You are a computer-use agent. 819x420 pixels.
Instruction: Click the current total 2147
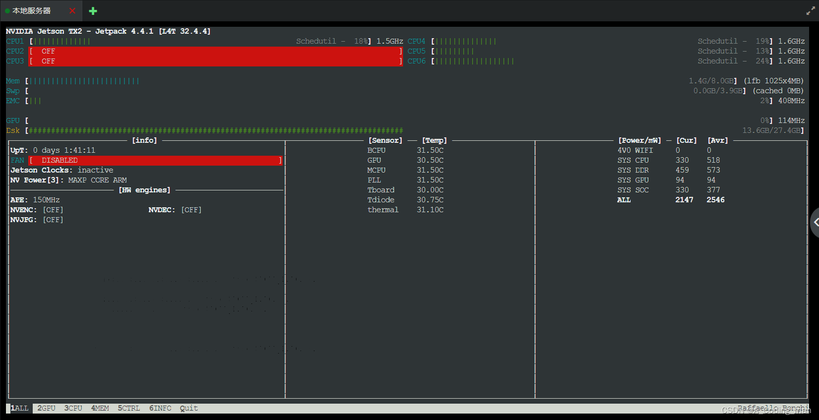click(684, 200)
